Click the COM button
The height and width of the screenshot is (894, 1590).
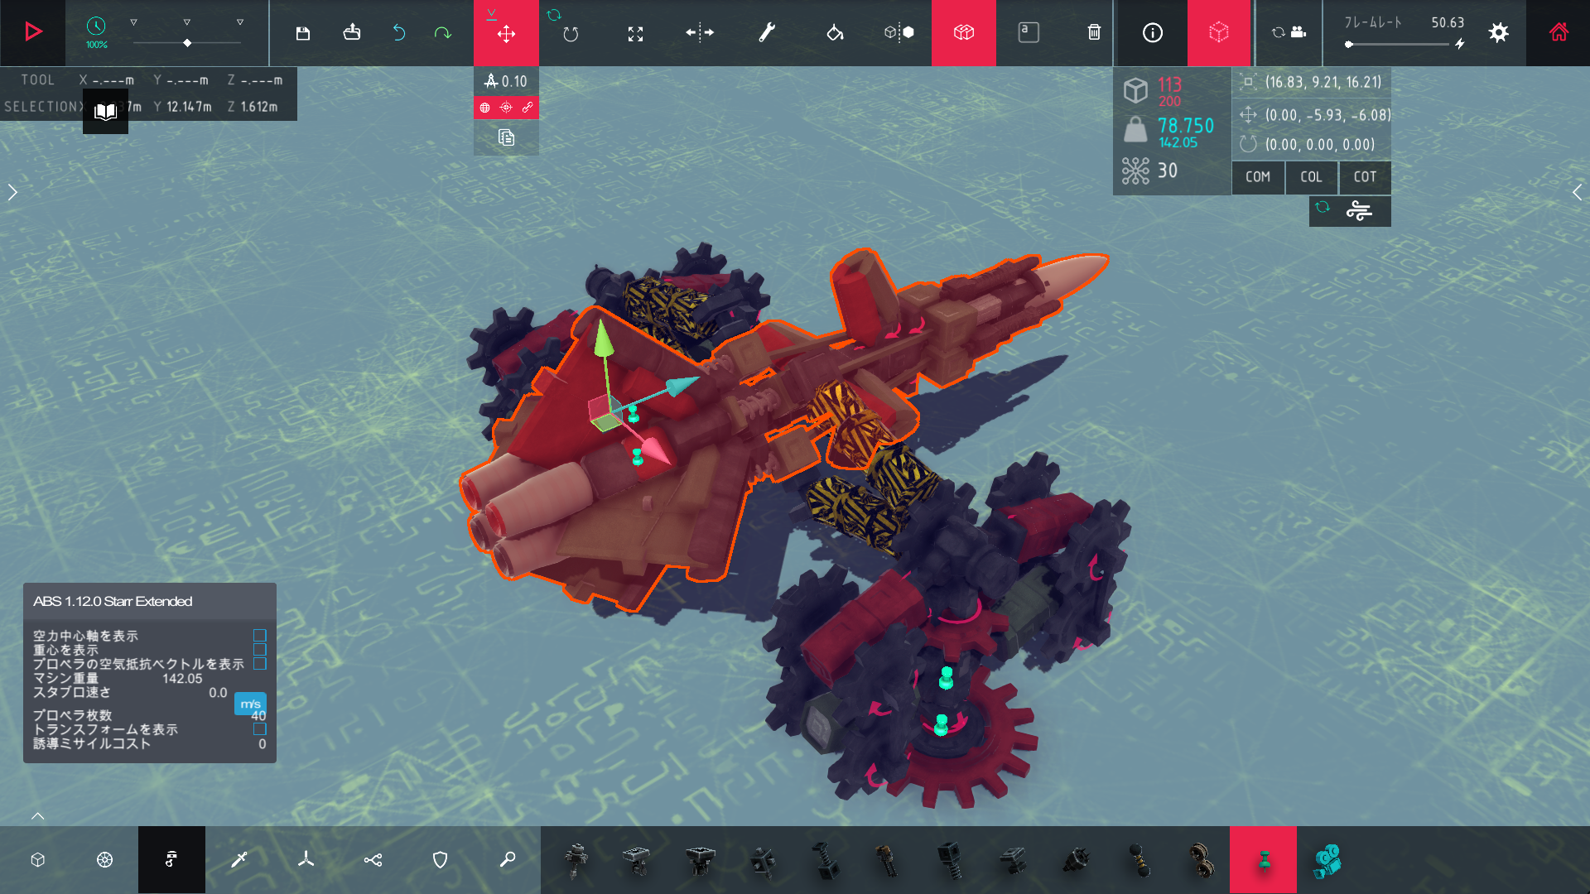point(1257,177)
